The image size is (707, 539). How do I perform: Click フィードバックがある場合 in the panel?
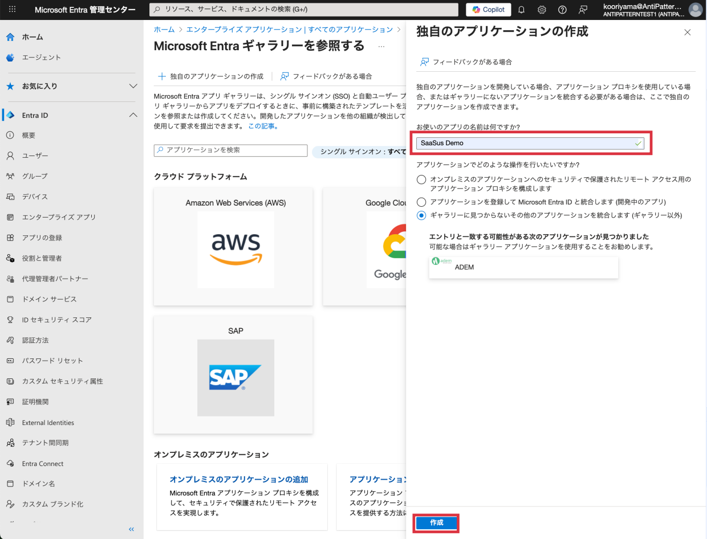[x=466, y=62]
